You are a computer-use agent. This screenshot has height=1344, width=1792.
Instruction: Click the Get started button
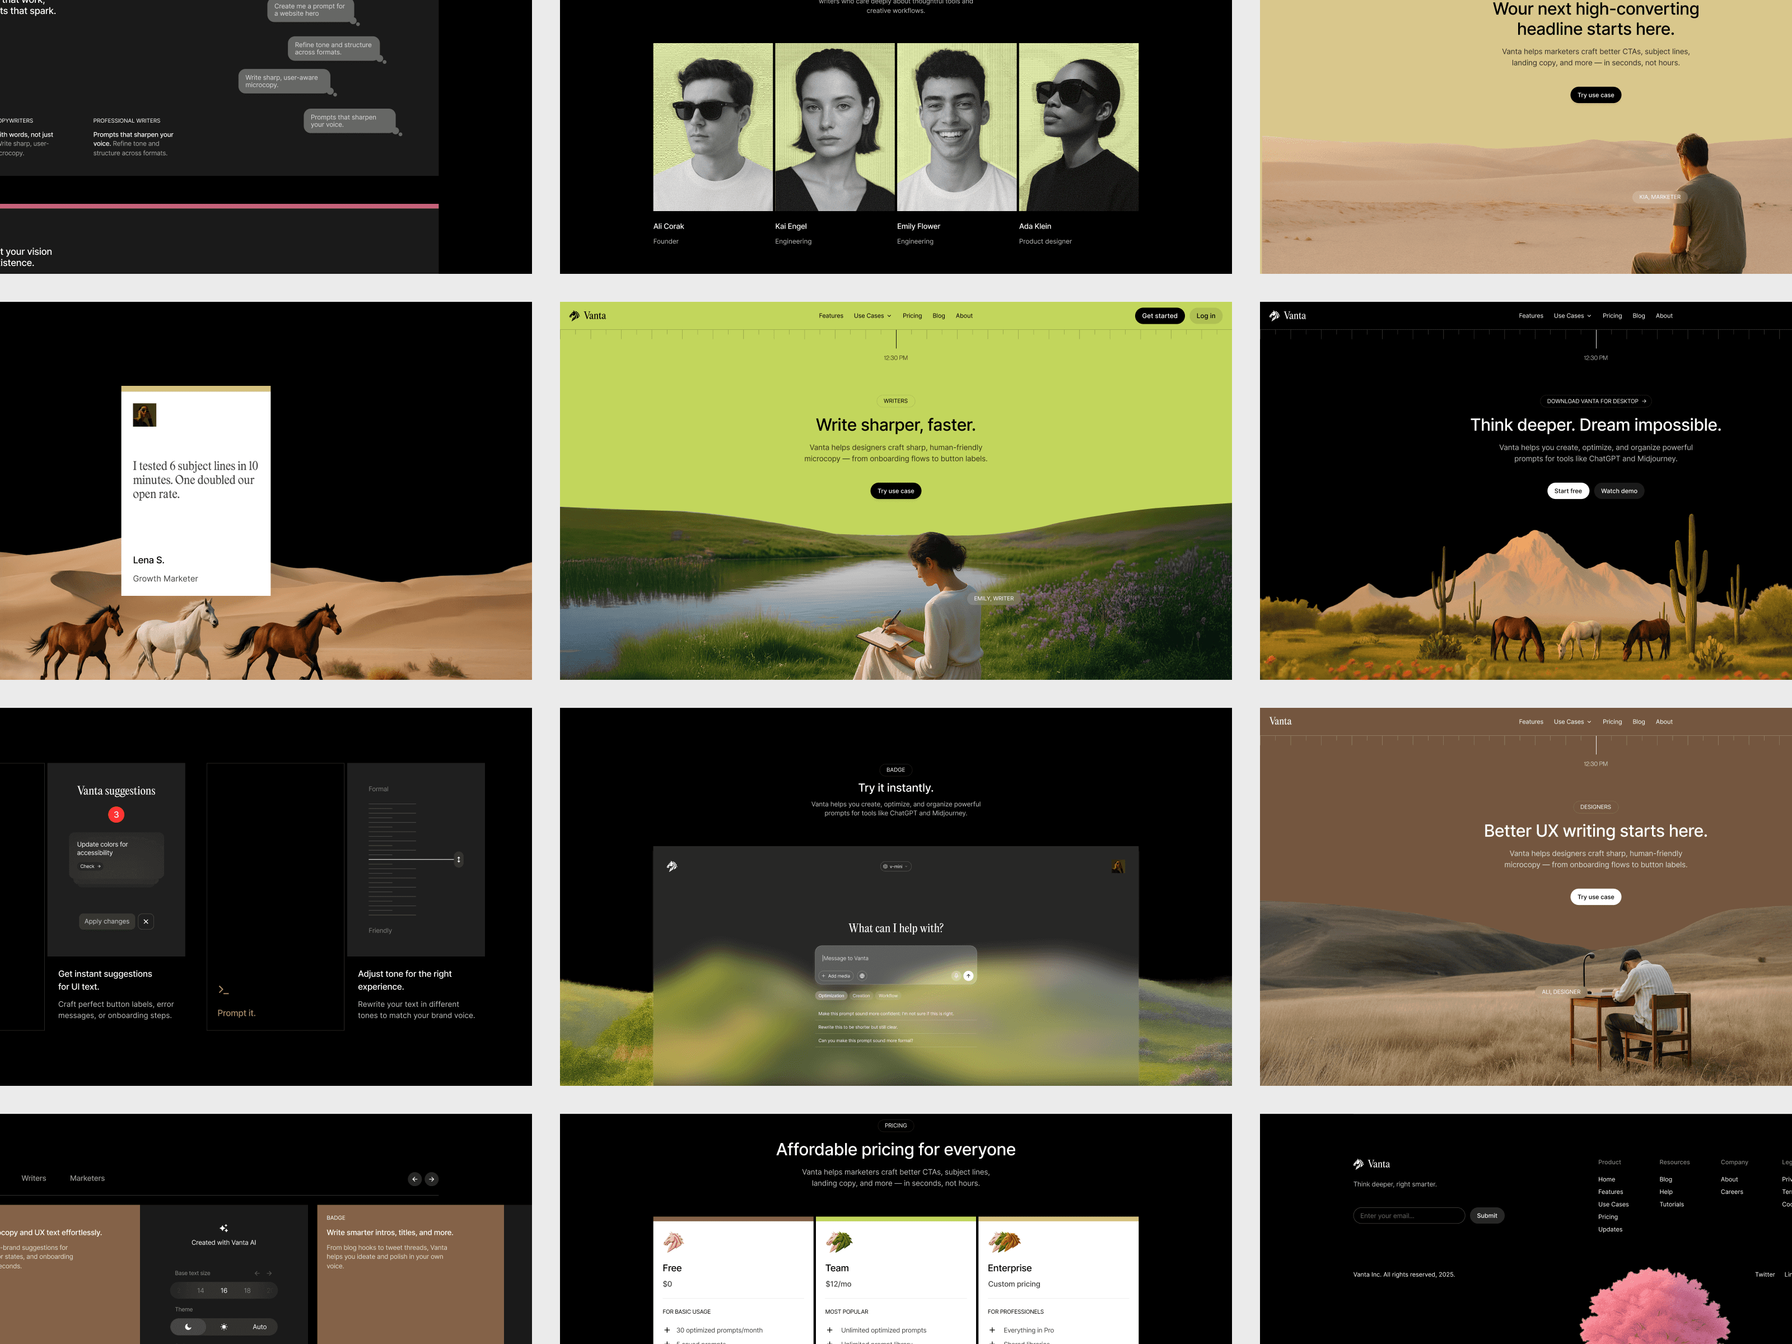tap(1159, 316)
